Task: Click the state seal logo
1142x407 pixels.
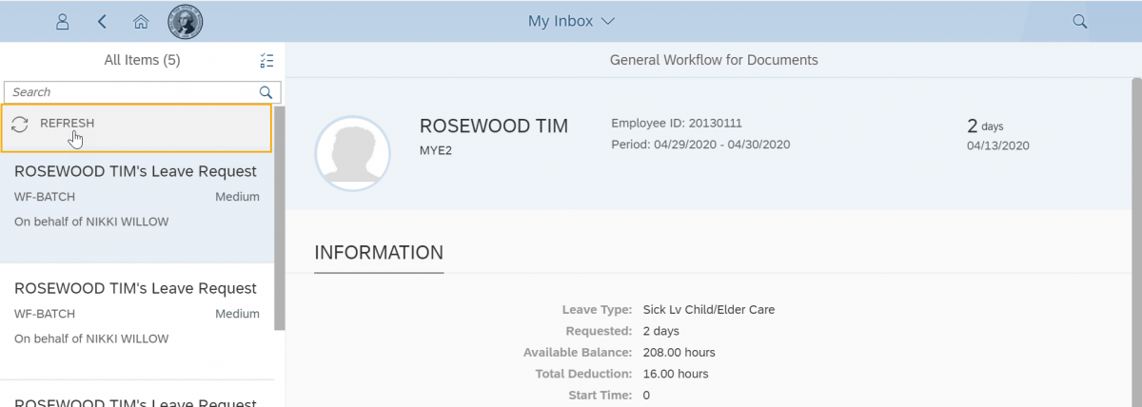Action: [185, 21]
